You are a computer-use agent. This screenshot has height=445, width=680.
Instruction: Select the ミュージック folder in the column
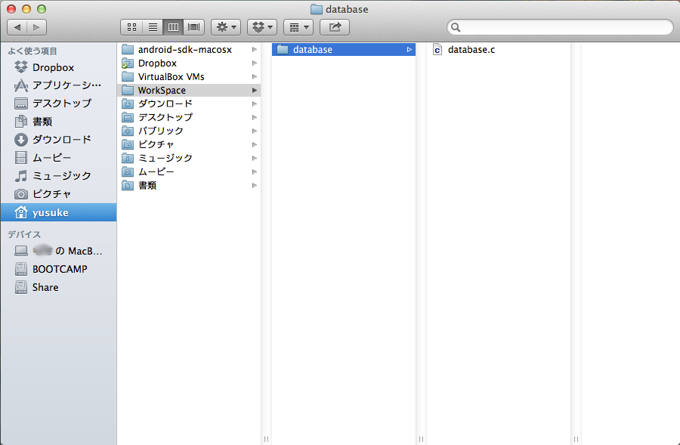[189, 158]
